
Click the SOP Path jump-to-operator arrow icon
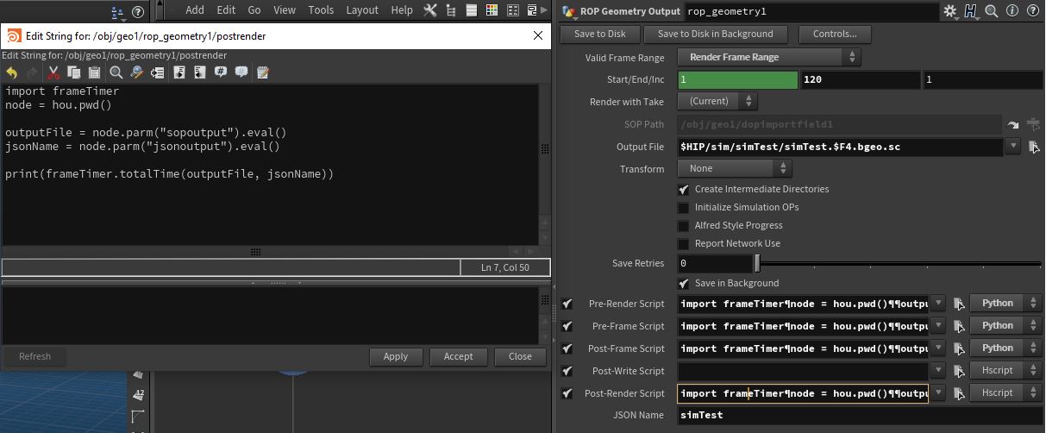1014,125
